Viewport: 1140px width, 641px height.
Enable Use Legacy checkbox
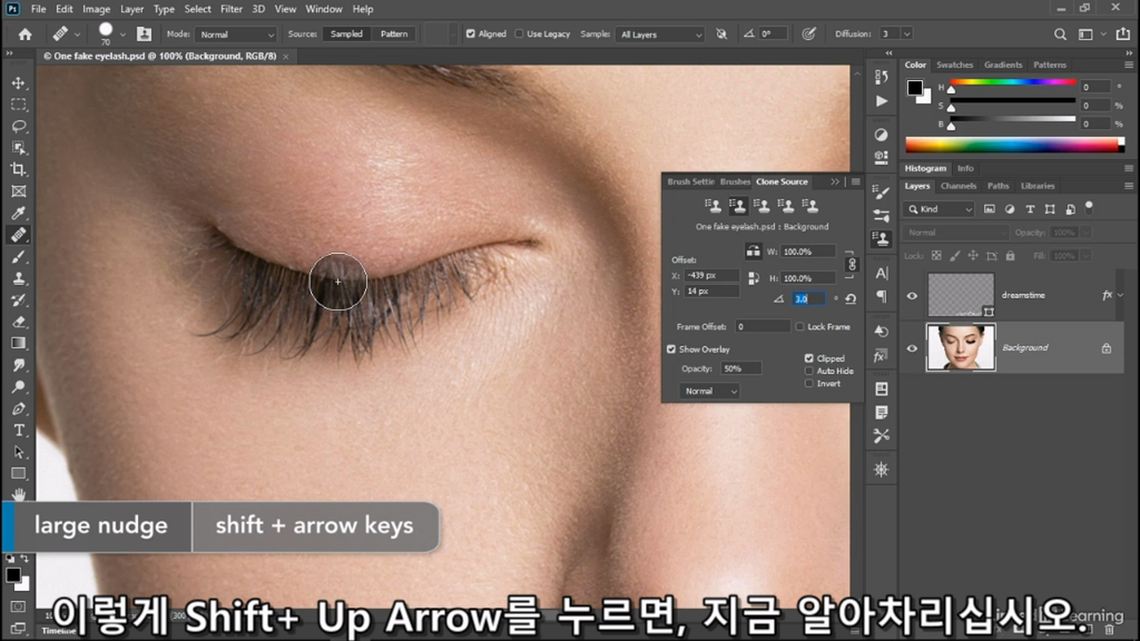coord(519,34)
